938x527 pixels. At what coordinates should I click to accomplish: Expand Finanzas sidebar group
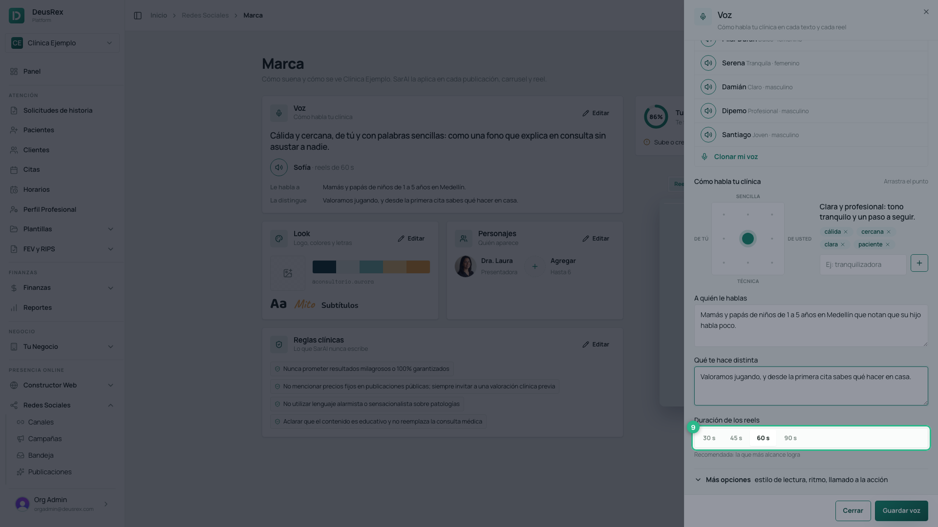click(x=62, y=287)
